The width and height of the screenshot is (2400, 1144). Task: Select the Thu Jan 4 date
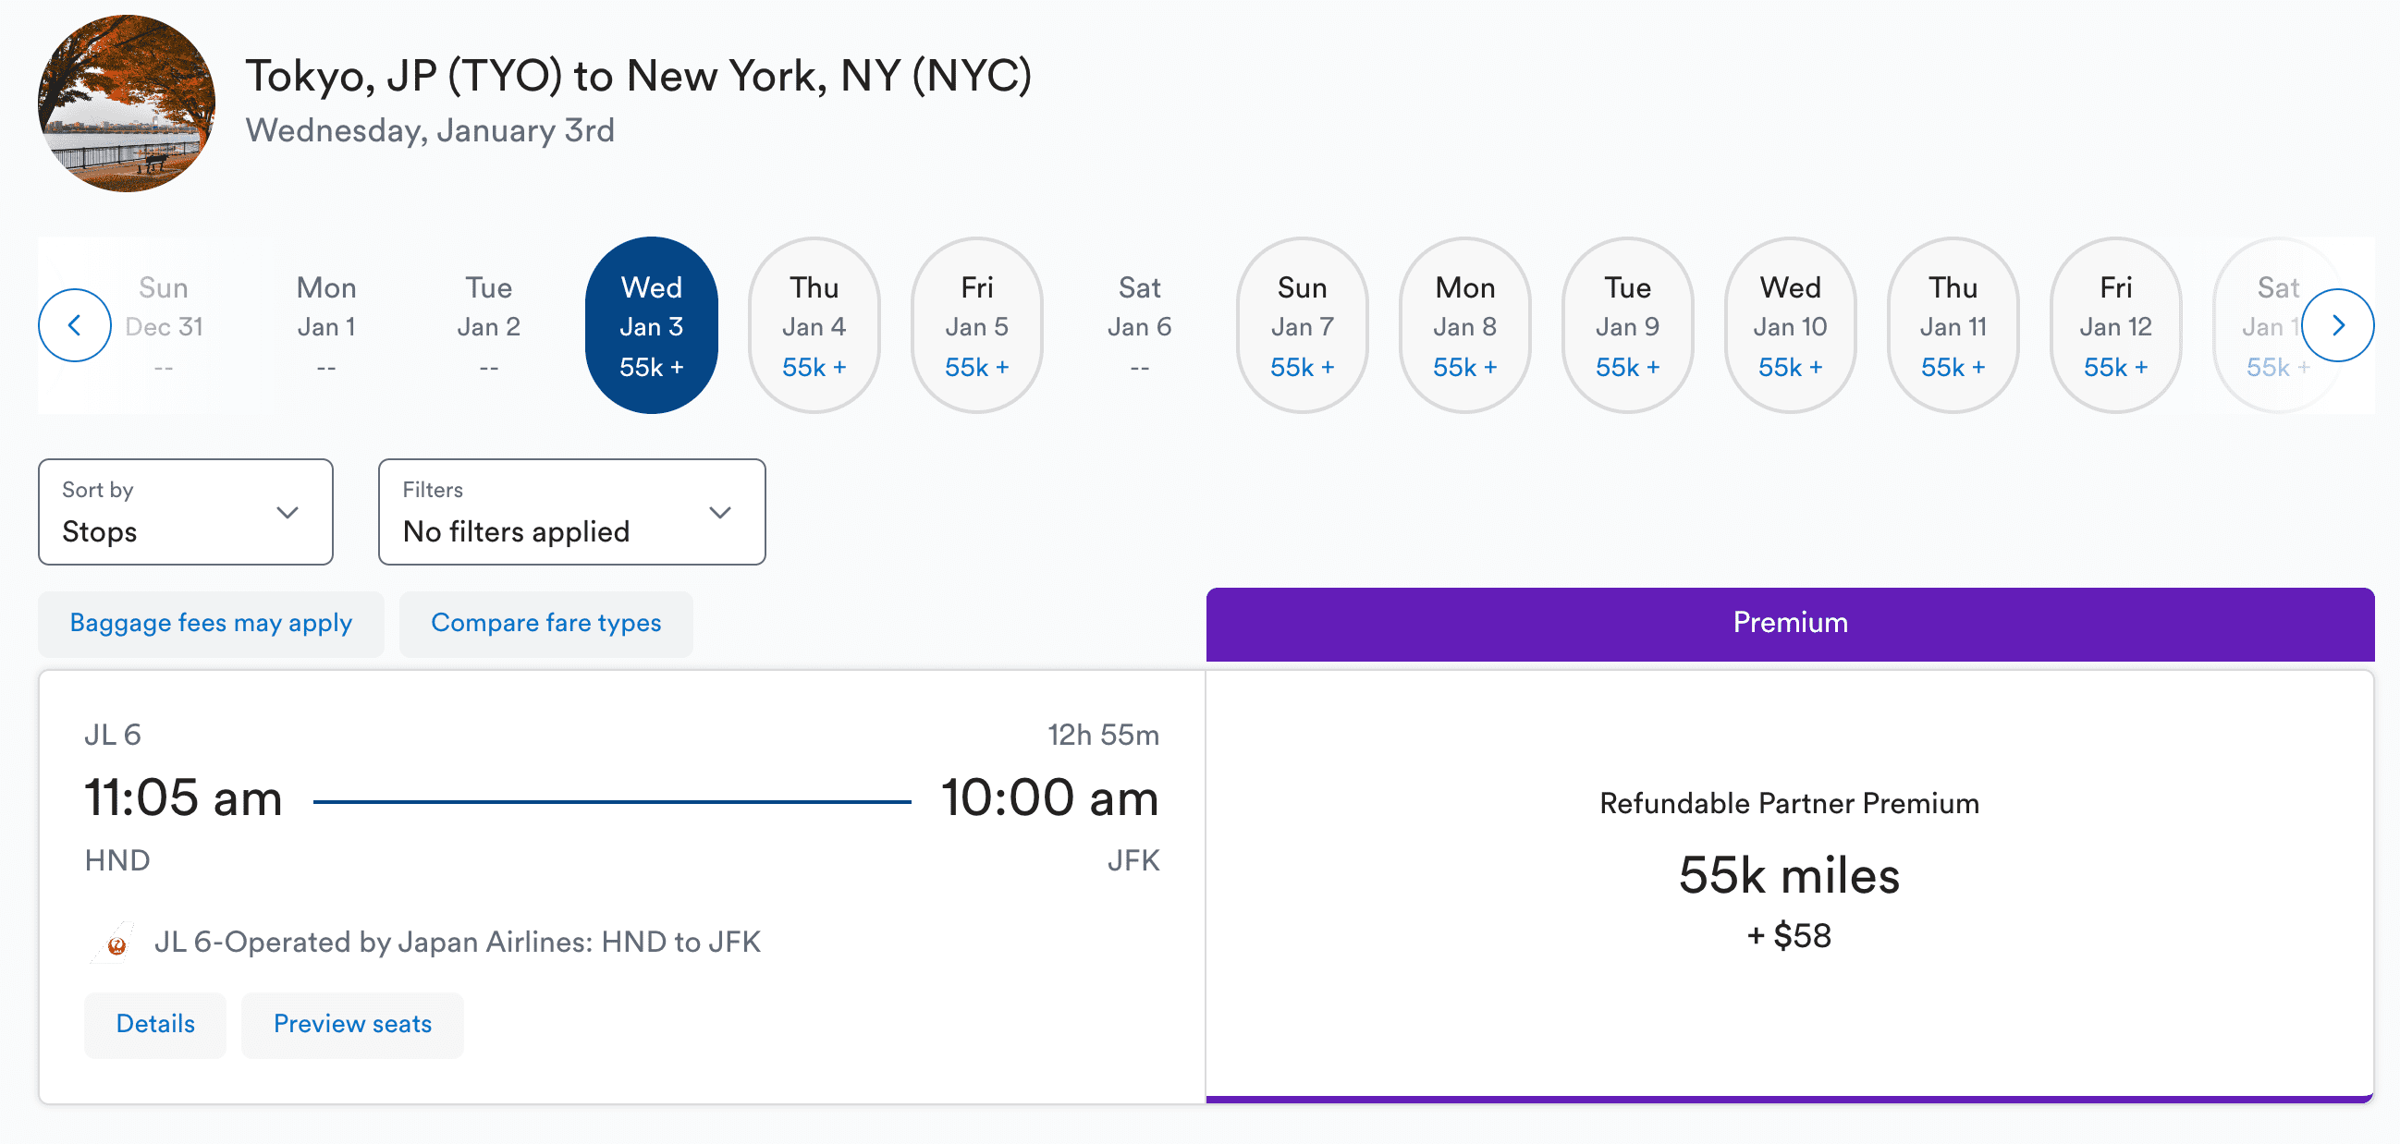click(814, 325)
